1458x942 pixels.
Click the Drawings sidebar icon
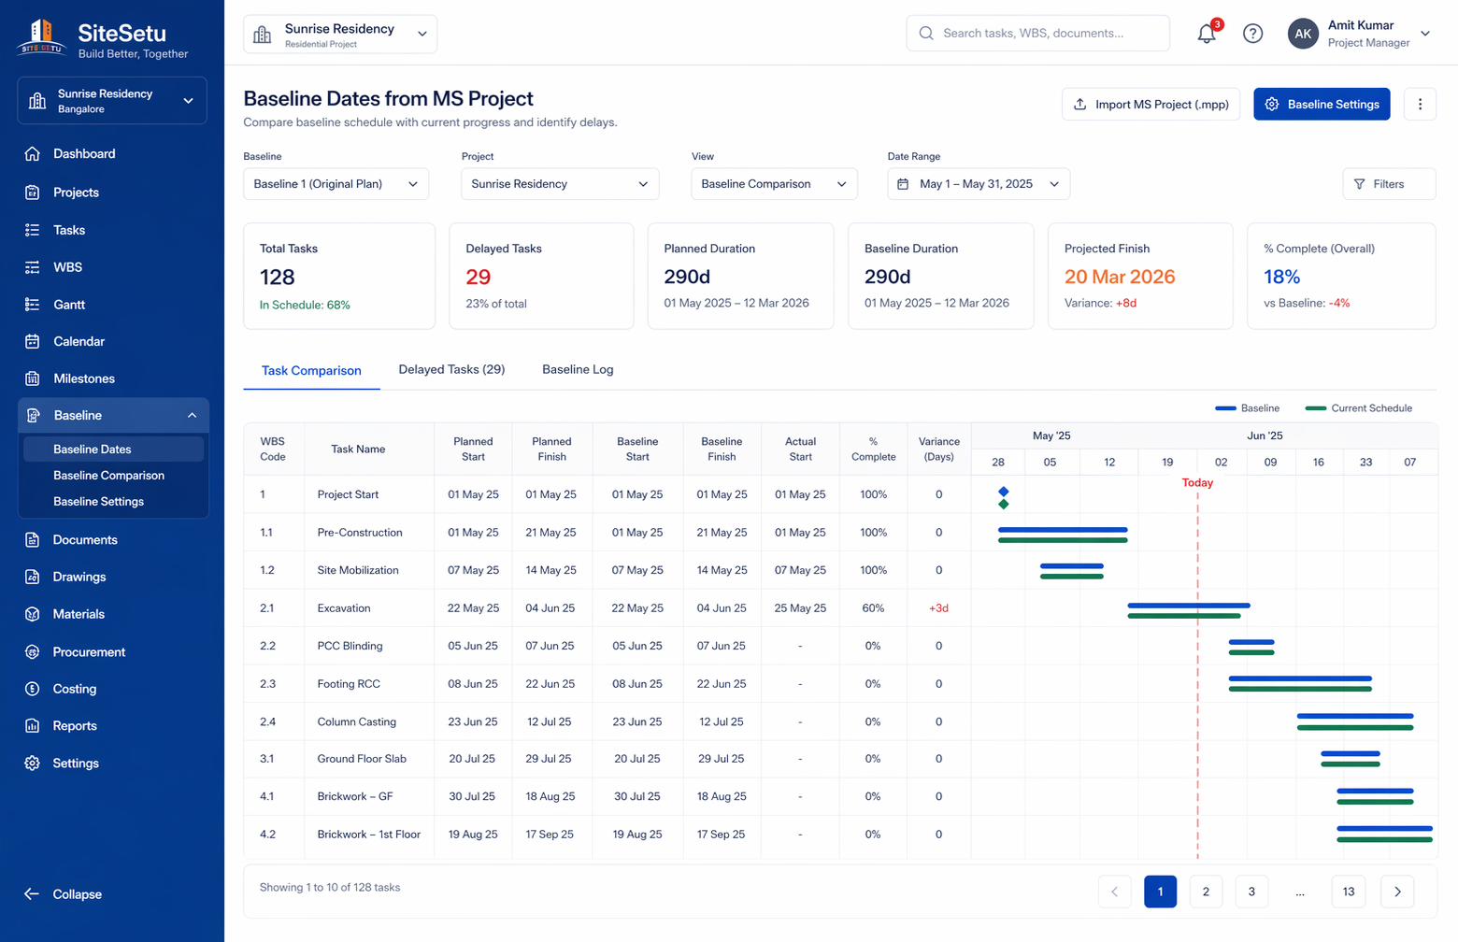click(33, 577)
